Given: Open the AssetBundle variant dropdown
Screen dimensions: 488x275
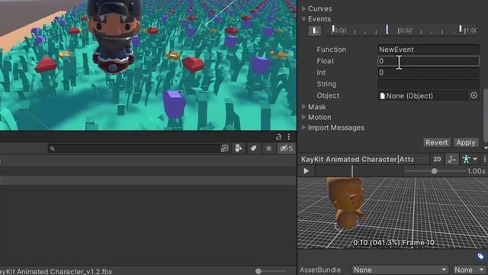Looking at the screenshot, I should 469,270.
